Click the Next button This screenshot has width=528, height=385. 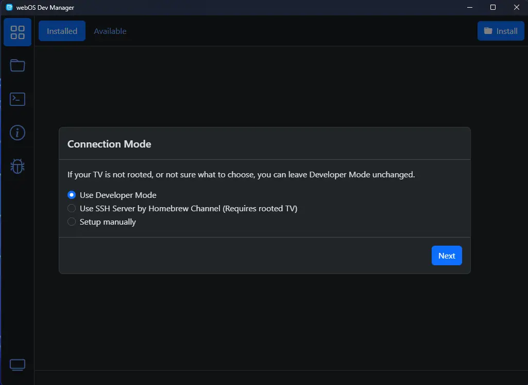click(x=447, y=255)
